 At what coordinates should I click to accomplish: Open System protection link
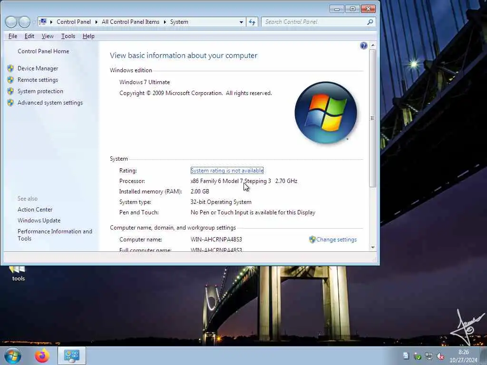40,91
